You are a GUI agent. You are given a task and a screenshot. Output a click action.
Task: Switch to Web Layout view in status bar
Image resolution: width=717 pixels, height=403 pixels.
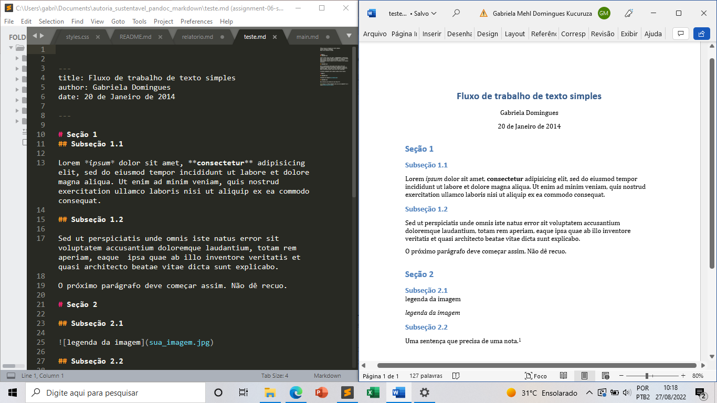pos(605,376)
